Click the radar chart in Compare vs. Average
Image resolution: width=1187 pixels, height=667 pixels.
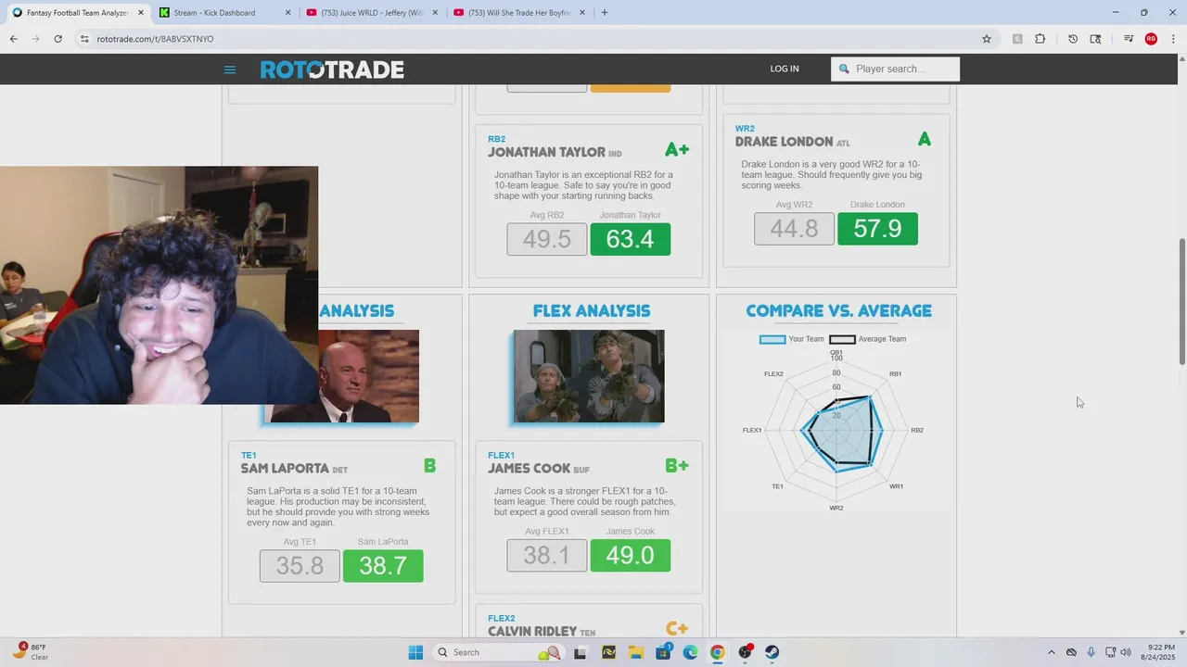tap(836, 431)
